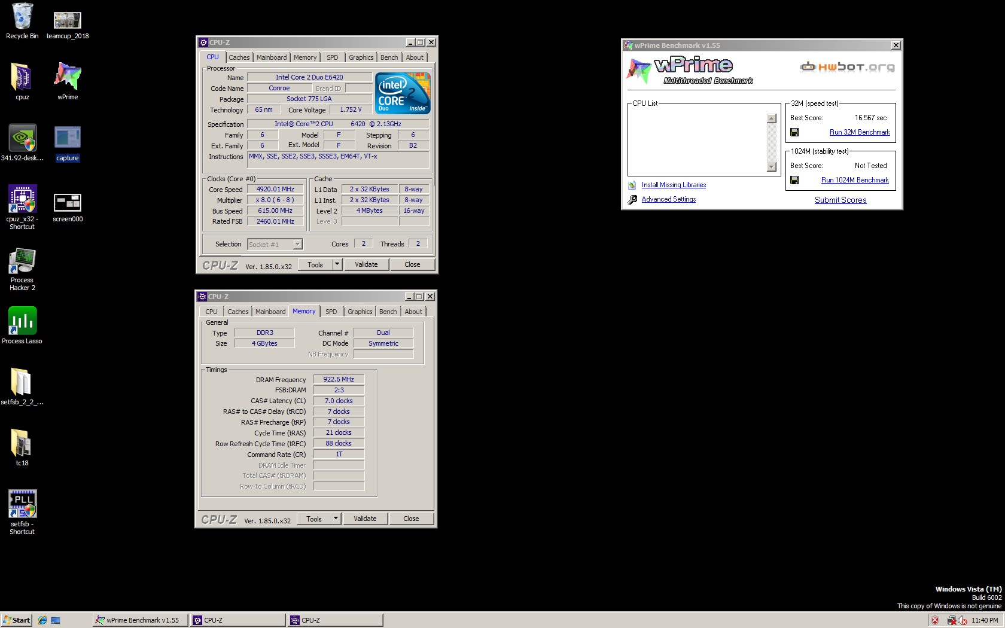Switch to CPU tab in bottom CPU-Z window
Viewport: 1005px width, 628px height.
tap(212, 312)
